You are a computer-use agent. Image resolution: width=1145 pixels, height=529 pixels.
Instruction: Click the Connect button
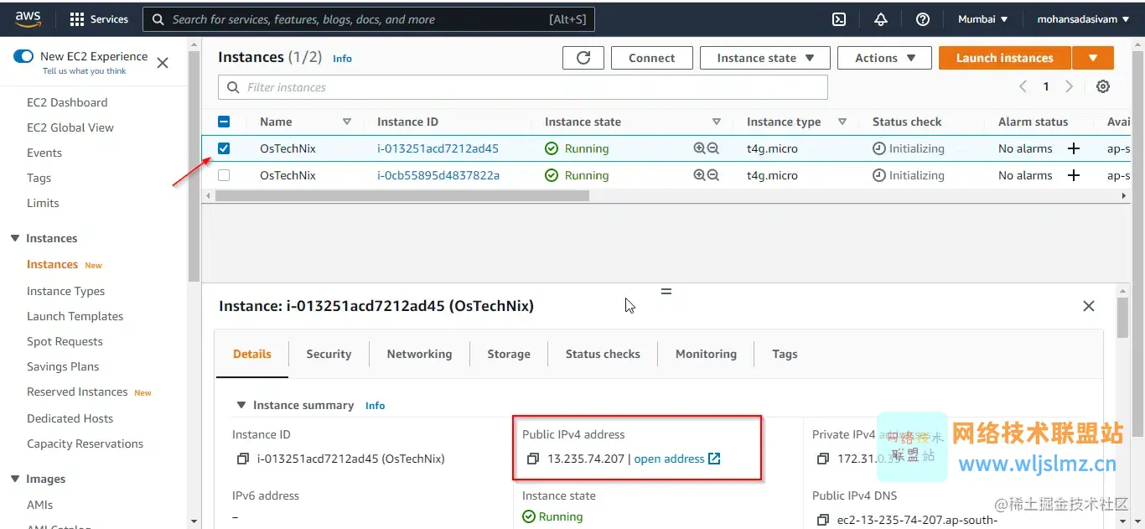coord(651,58)
